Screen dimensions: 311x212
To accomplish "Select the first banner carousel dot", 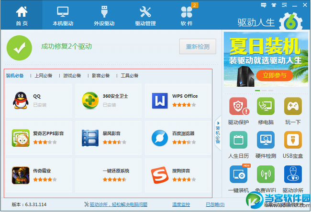I will click(257, 91).
